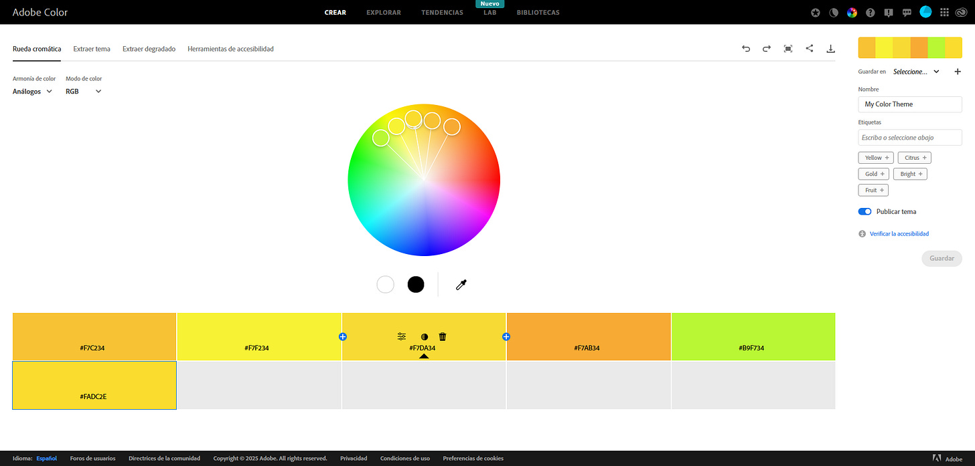Screen dimensions: 975x466
Task: Click the redo arrow icon
Action: pyautogui.click(x=767, y=49)
